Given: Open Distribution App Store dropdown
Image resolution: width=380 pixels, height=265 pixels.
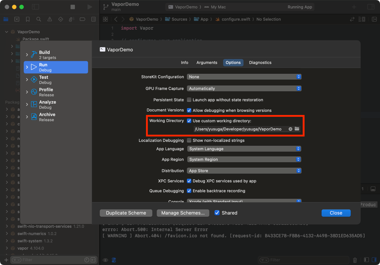Looking at the screenshot, I should click(244, 171).
